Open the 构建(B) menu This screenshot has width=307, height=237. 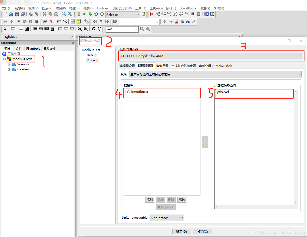click(75, 8)
